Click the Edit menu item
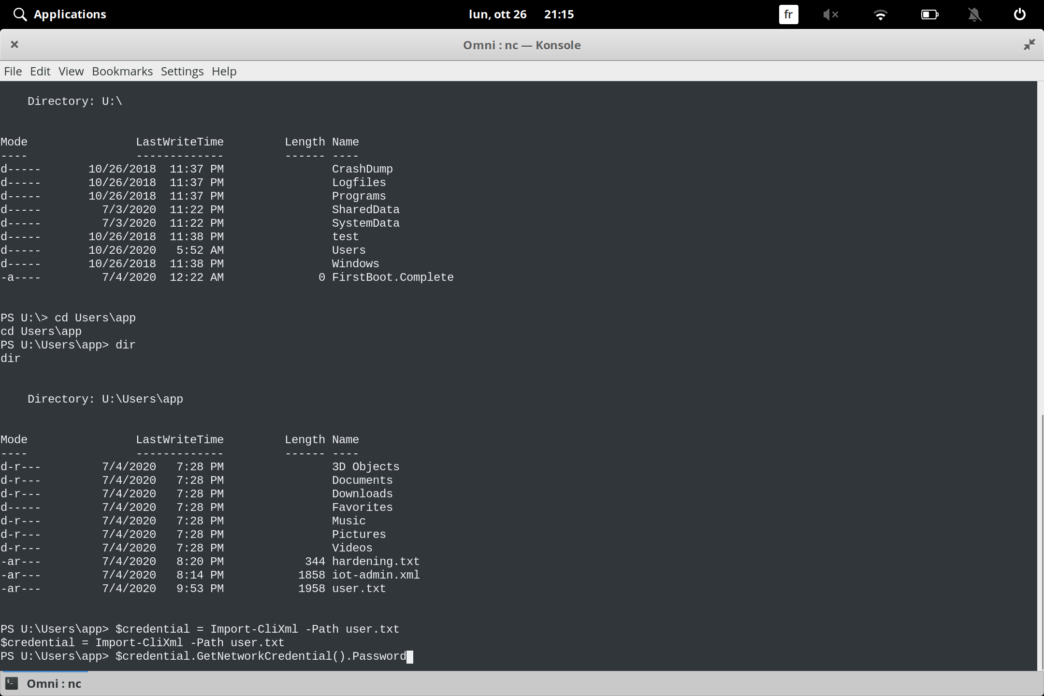This screenshot has width=1044, height=696. click(40, 71)
